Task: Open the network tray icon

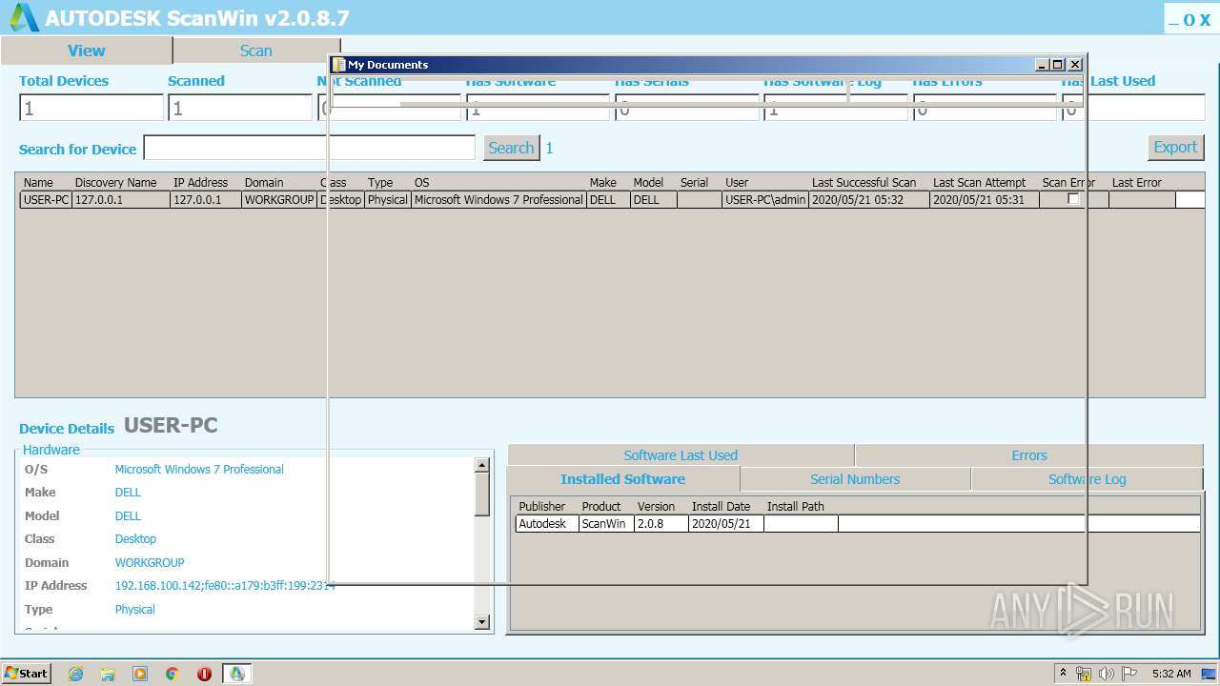Action: tap(1084, 674)
